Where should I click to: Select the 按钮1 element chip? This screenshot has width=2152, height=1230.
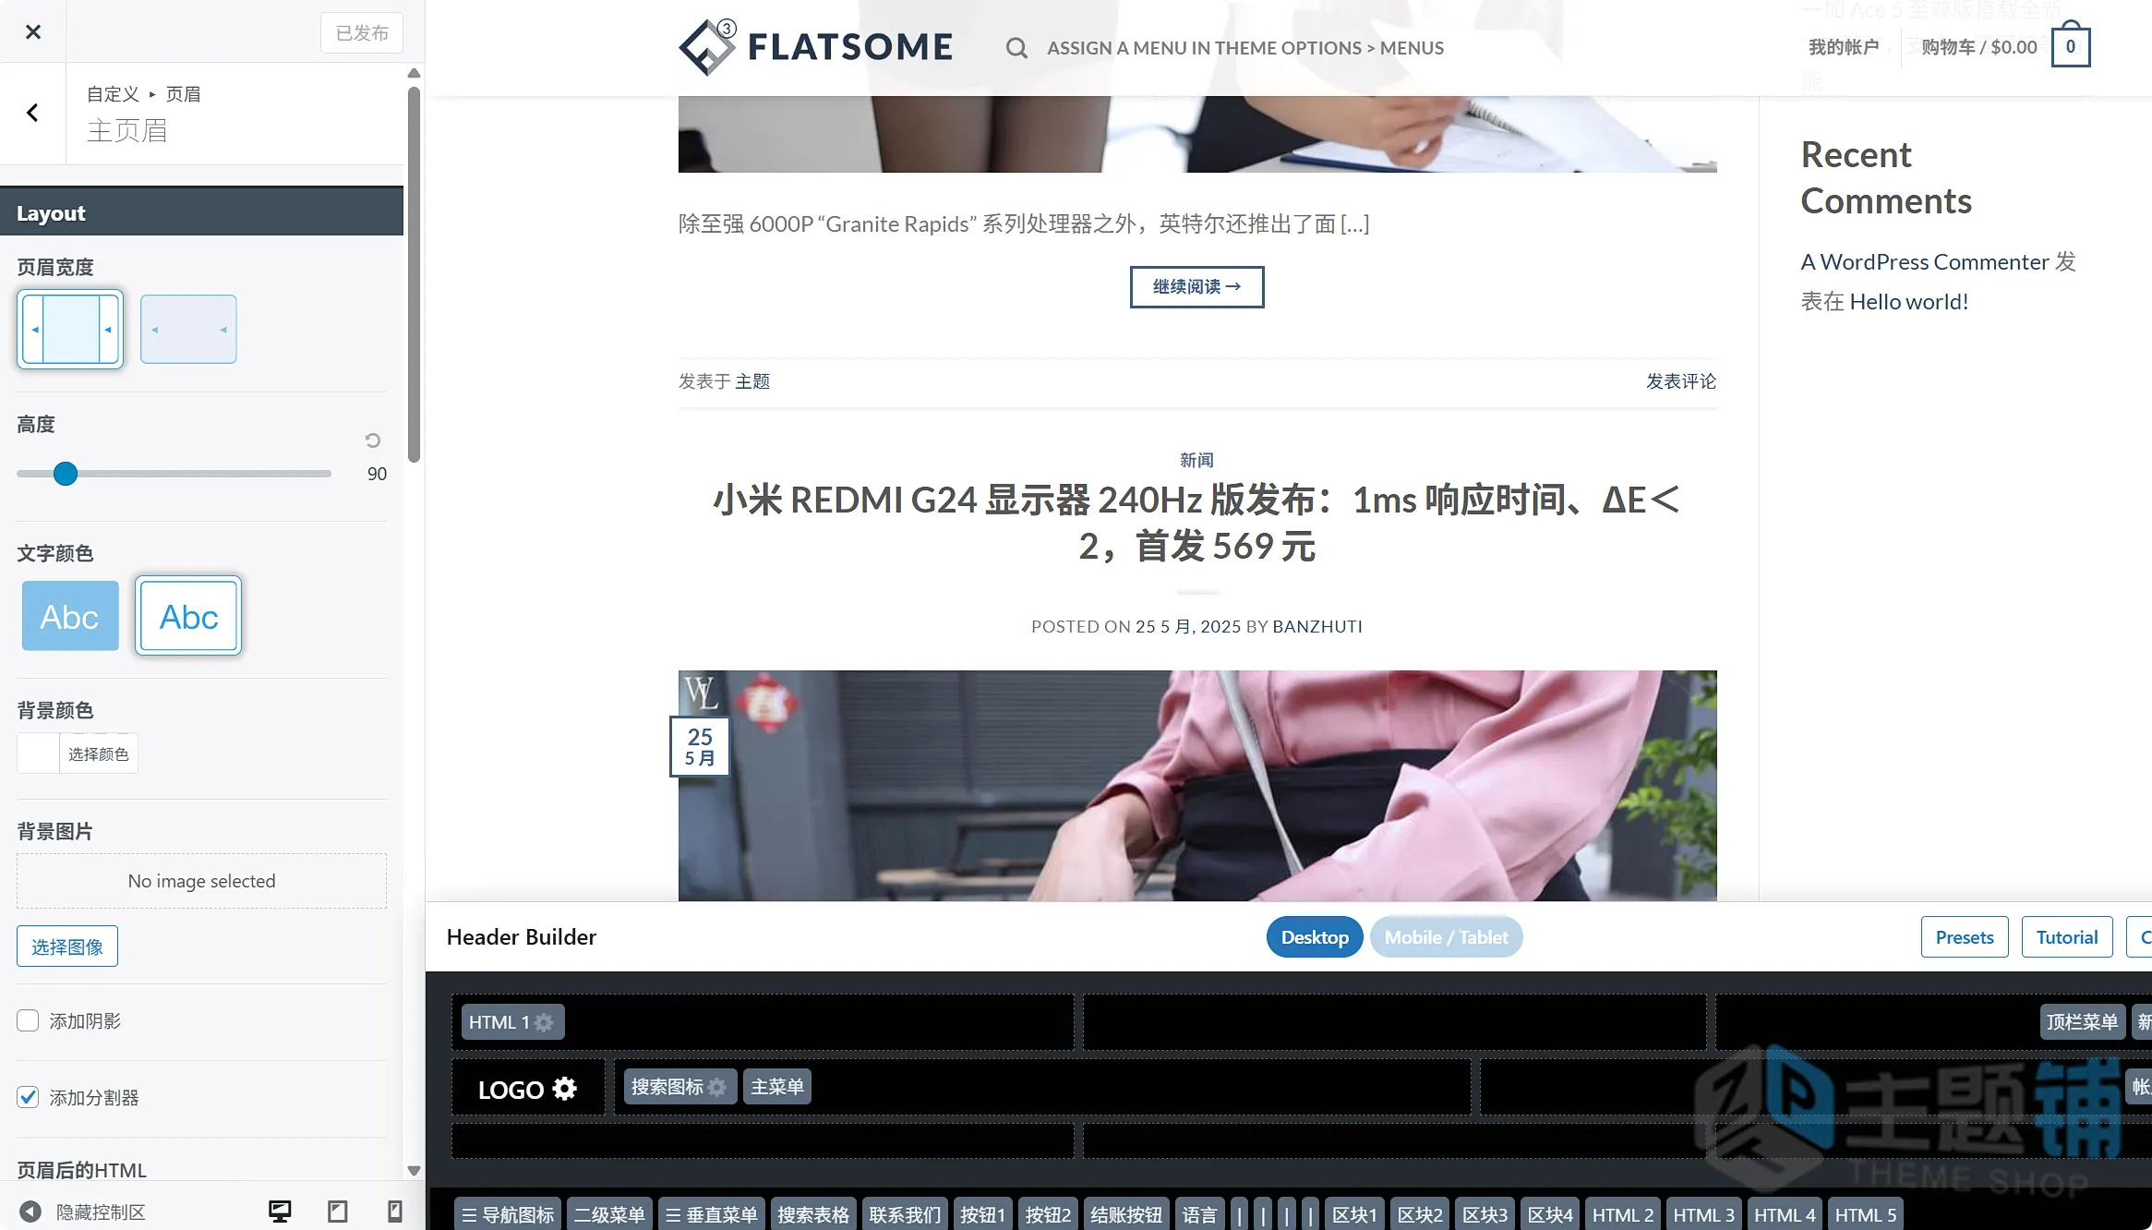[x=982, y=1214]
